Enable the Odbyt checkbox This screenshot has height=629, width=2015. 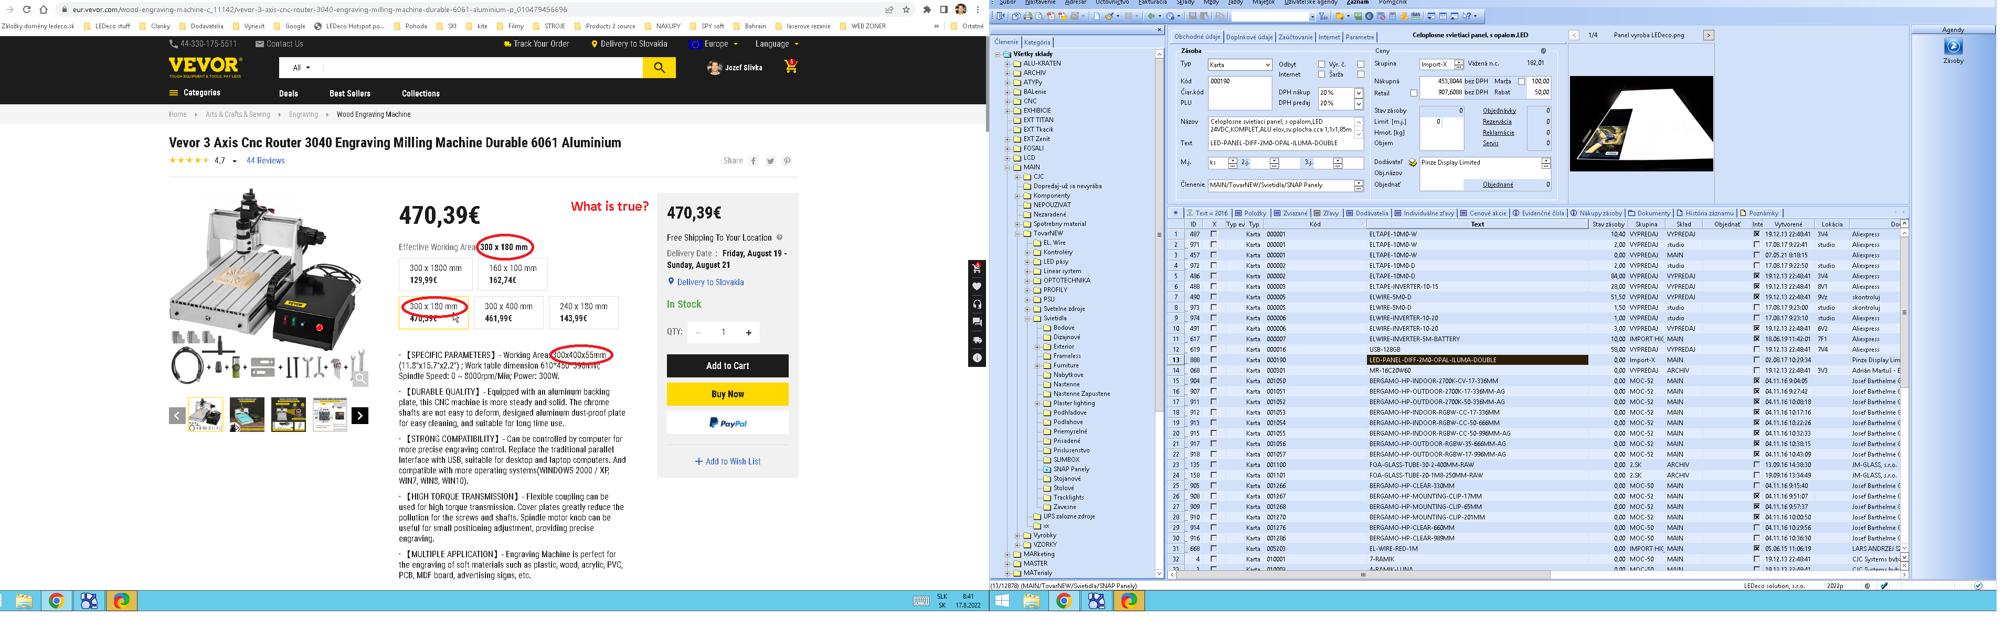(x=1322, y=65)
